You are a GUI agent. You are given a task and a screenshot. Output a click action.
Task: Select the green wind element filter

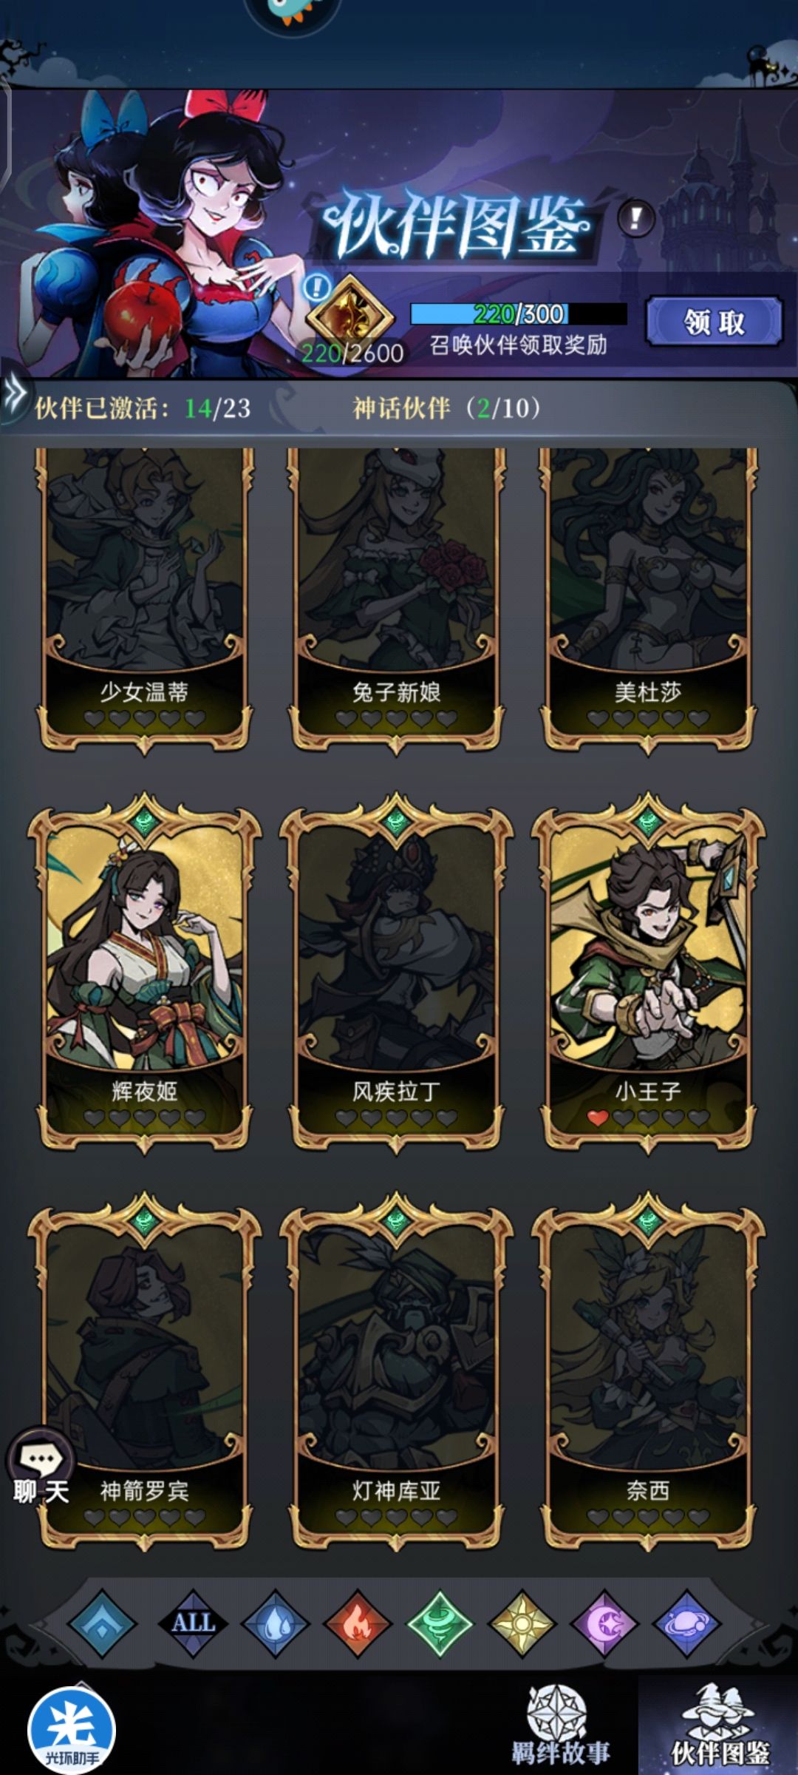pos(440,1623)
